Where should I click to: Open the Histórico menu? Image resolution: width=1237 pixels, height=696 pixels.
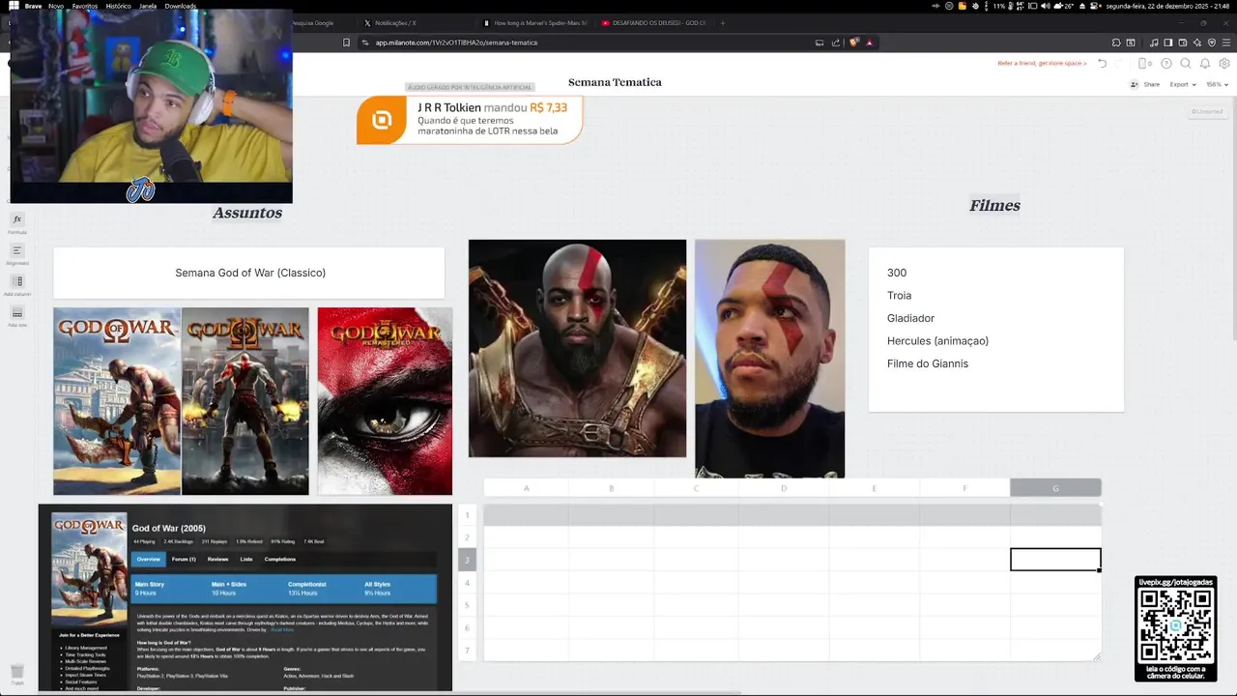(x=118, y=6)
